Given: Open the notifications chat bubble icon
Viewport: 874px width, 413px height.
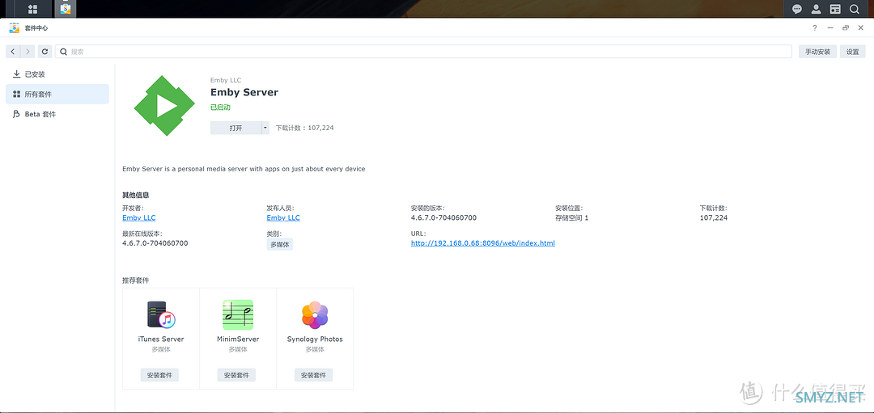Looking at the screenshot, I should coord(797,9).
